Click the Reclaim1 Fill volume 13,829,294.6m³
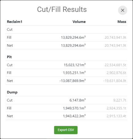133x139 pixels. (x=73, y=37)
